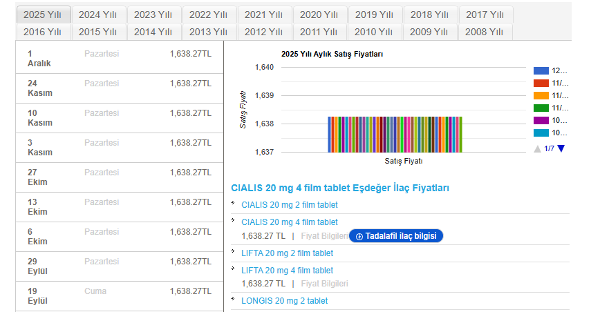Go to next chart legend page
This screenshot has width=600, height=312.
click(561, 148)
